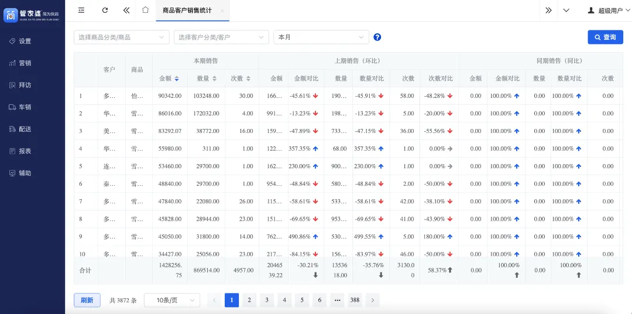
Task: Click the blue question mark help icon
Action: (377, 37)
